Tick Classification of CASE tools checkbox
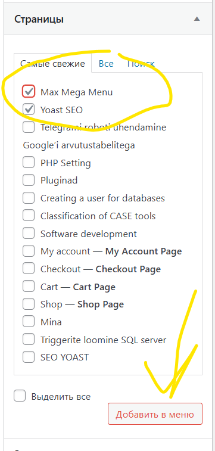Image resolution: width=215 pixels, height=451 pixels. tap(29, 216)
